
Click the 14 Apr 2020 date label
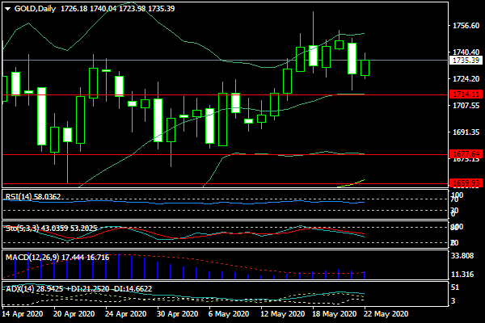[x=24, y=314]
